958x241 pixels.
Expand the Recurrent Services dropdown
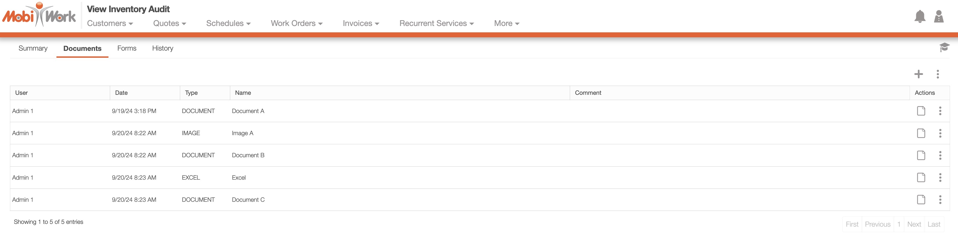pyautogui.click(x=436, y=23)
